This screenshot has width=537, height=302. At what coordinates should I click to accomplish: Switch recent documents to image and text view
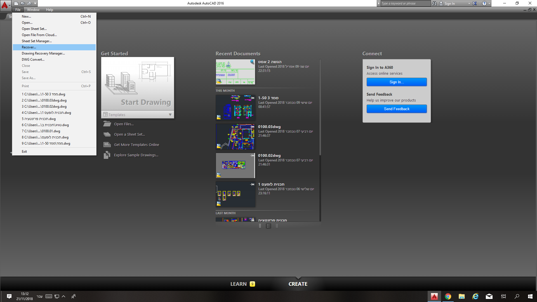pyautogui.click(x=268, y=226)
